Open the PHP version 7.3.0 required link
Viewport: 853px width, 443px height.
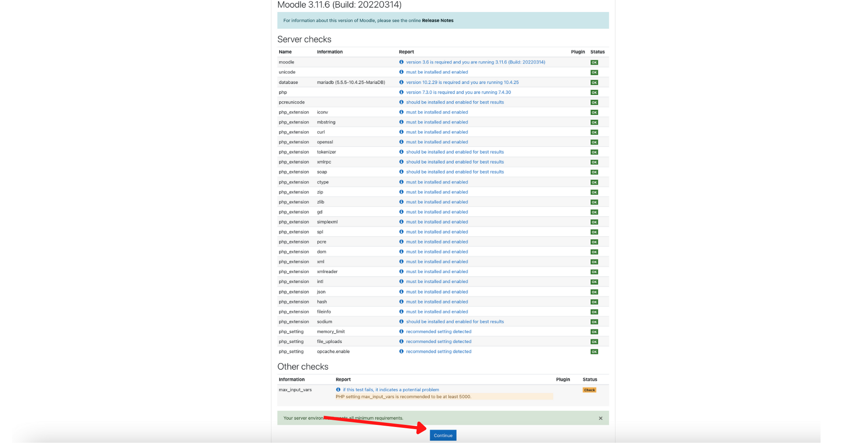pos(458,92)
